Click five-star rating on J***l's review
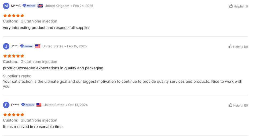 coord(13,56)
